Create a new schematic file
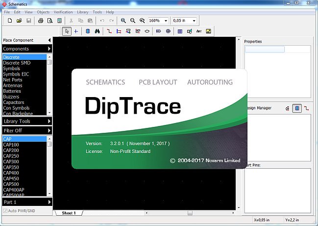The width and height of the screenshot is (318, 226). click(10, 21)
